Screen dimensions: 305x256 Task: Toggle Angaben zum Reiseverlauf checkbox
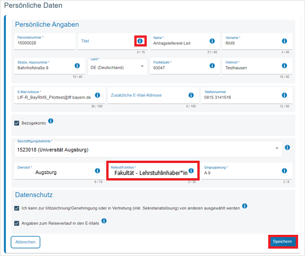[x=17, y=223]
